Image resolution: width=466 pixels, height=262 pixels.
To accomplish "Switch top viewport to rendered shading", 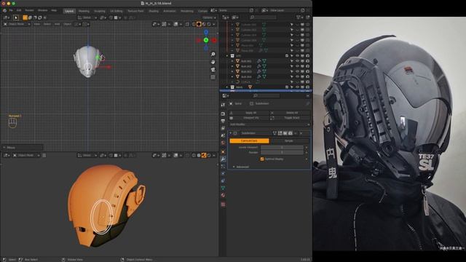I will coord(209,24).
